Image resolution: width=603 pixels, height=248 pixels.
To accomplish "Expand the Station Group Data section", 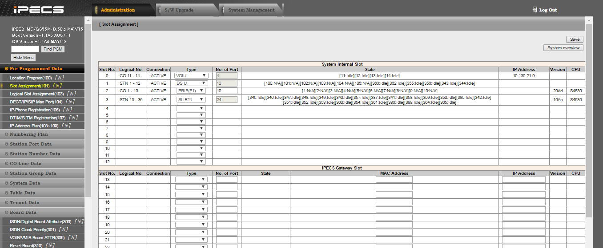I will pyautogui.click(x=33, y=173).
